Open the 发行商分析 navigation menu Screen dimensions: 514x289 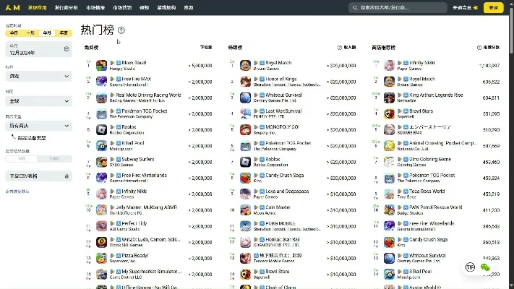pyautogui.click(x=66, y=7)
